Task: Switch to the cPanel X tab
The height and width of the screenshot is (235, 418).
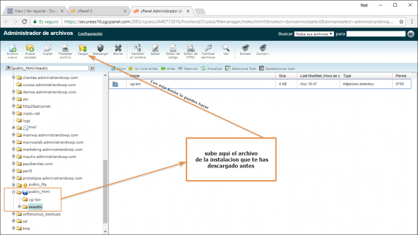Action: point(97,11)
